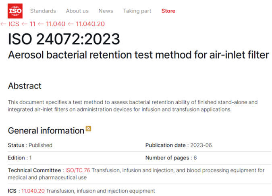Image resolution: width=272 pixels, height=196 pixels.
Task: Click the arrow before the 11 breadcrumb
Action: point(25,24)
